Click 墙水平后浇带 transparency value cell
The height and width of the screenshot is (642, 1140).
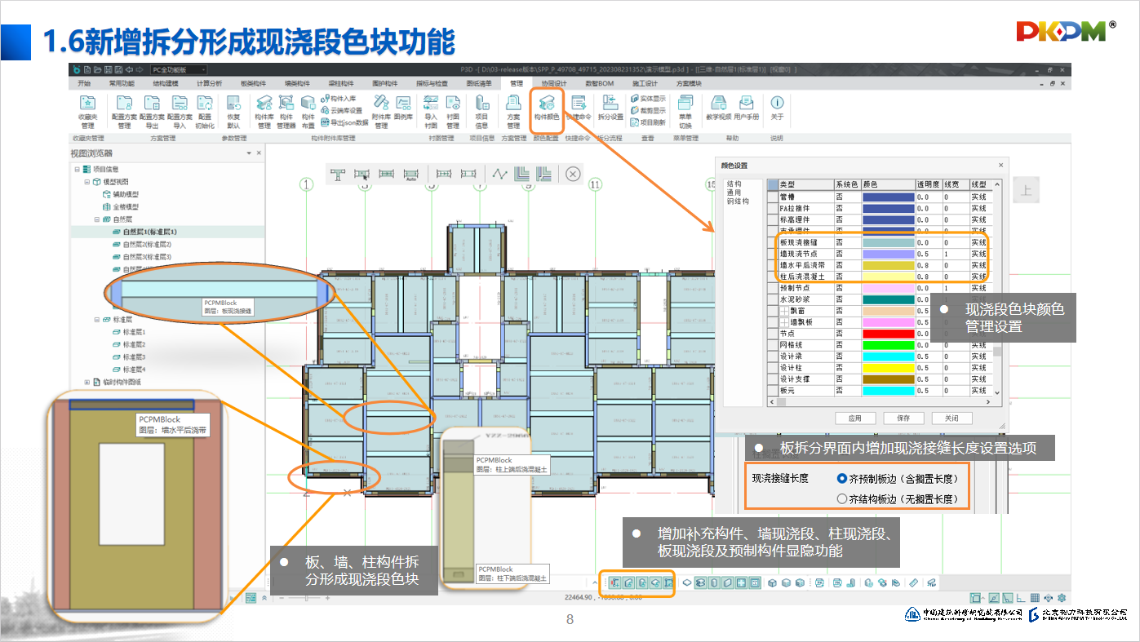pos(929,265)
